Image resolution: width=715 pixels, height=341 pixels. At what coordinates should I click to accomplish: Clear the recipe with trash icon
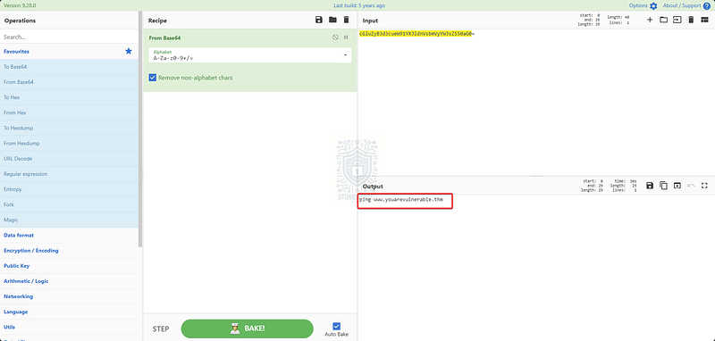pos(346,20)
